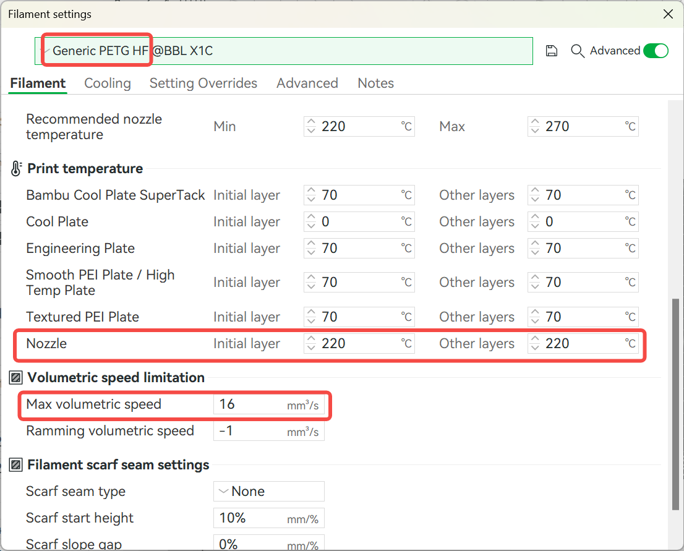Click the Filament scarf seam settings icon
Screen dimensions: 684x551
16,465
